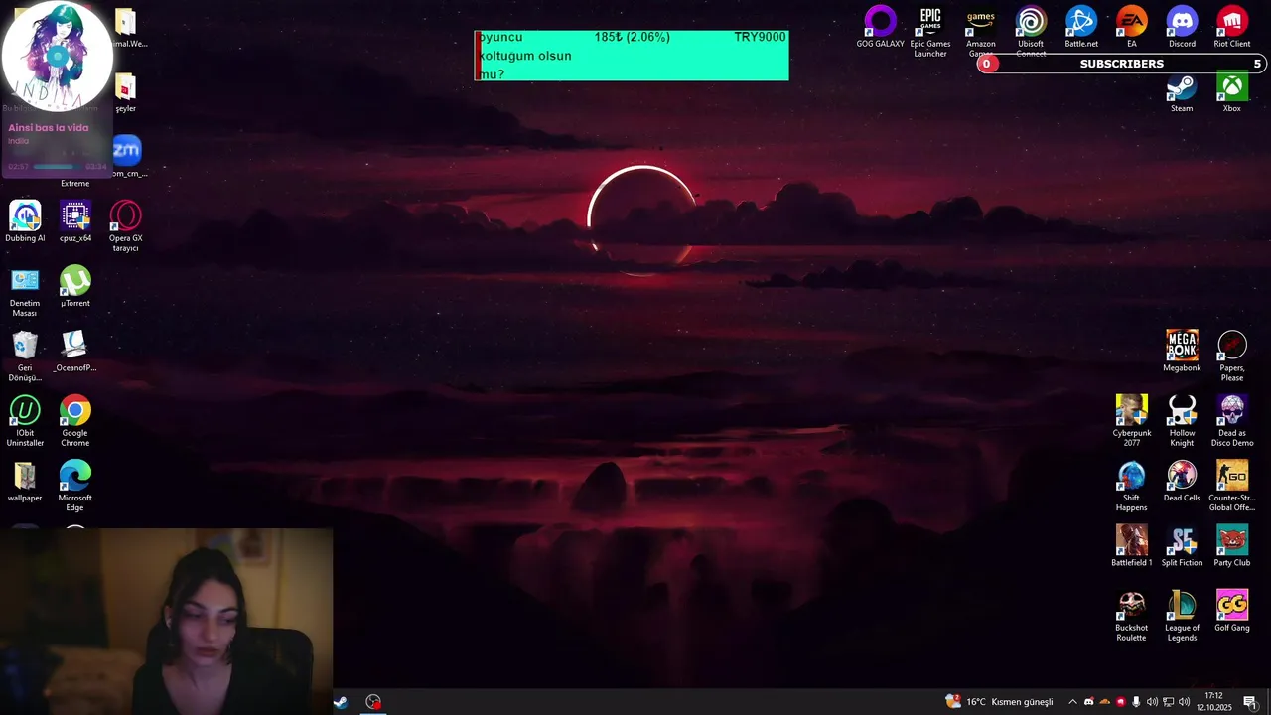Screen dimensions: 1271x715
Task: Open Denetim Masası control panel icon
Action: tap(25, 292)
